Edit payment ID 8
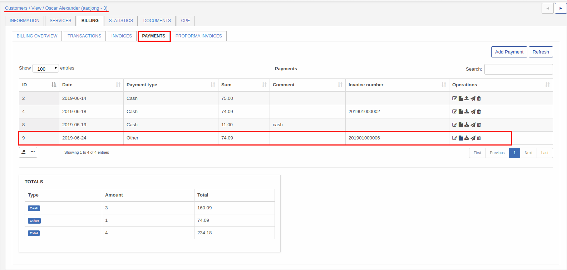 coord(455,125)
